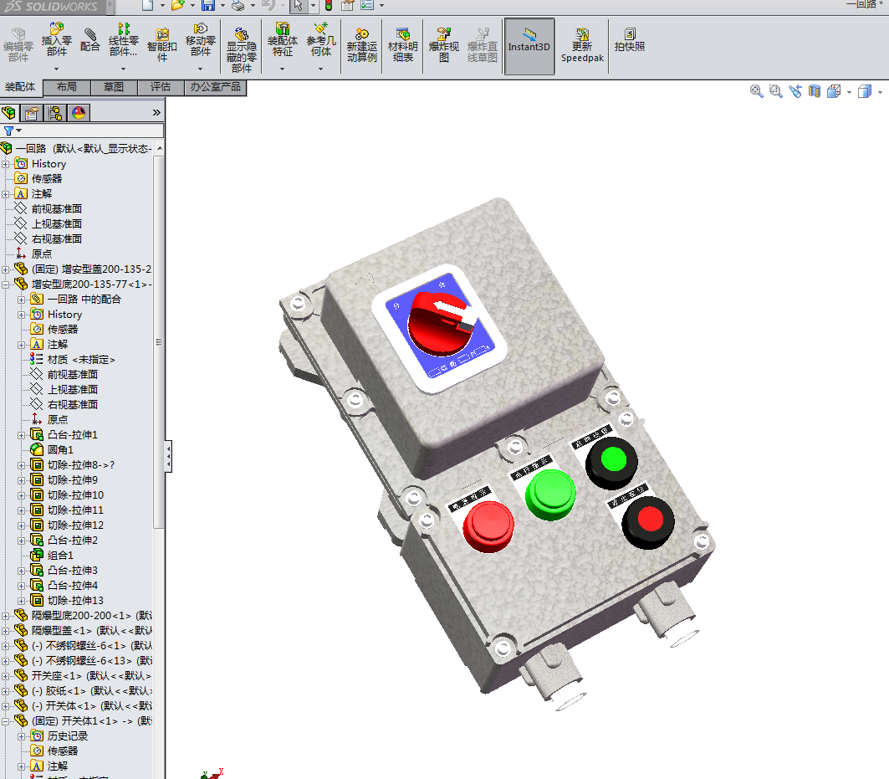Open Bill of Materials (材料明细表)
This screenshot has height=779, width=889.
(402, 44)
